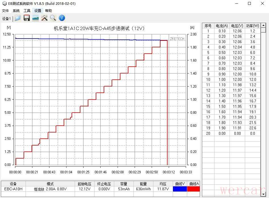269x198 pixels.
Task: Open the 工具 menu
Action: point(27,11)
